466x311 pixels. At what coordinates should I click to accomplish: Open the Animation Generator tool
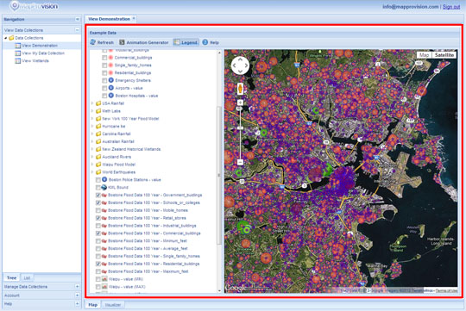coord(144,42)
